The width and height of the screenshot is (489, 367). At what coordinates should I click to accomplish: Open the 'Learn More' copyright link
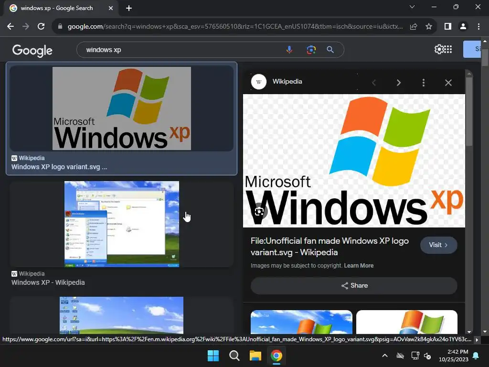[x=359, y=266]
